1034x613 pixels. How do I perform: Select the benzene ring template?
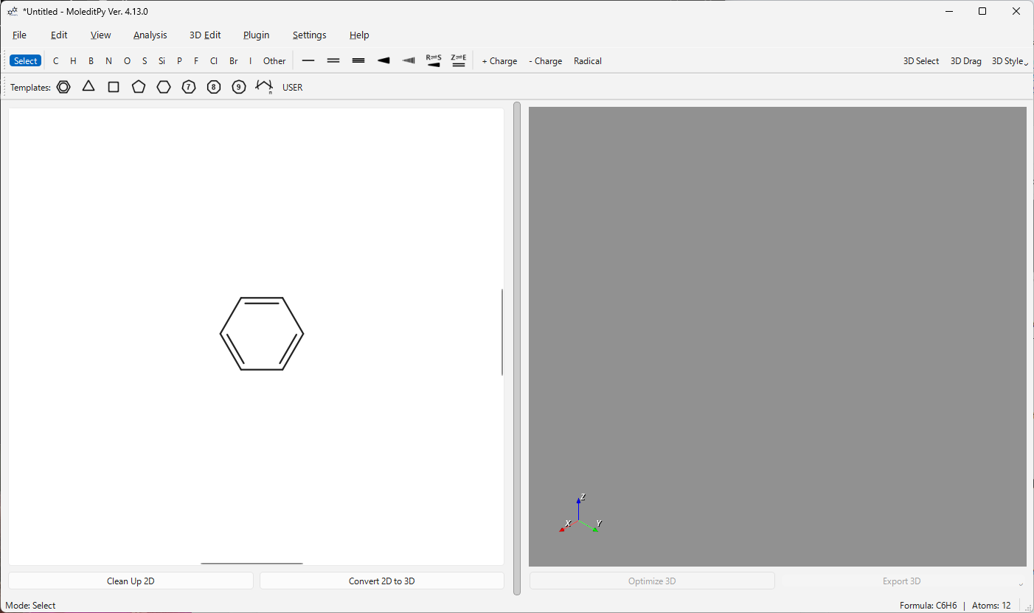click(63, 87)
